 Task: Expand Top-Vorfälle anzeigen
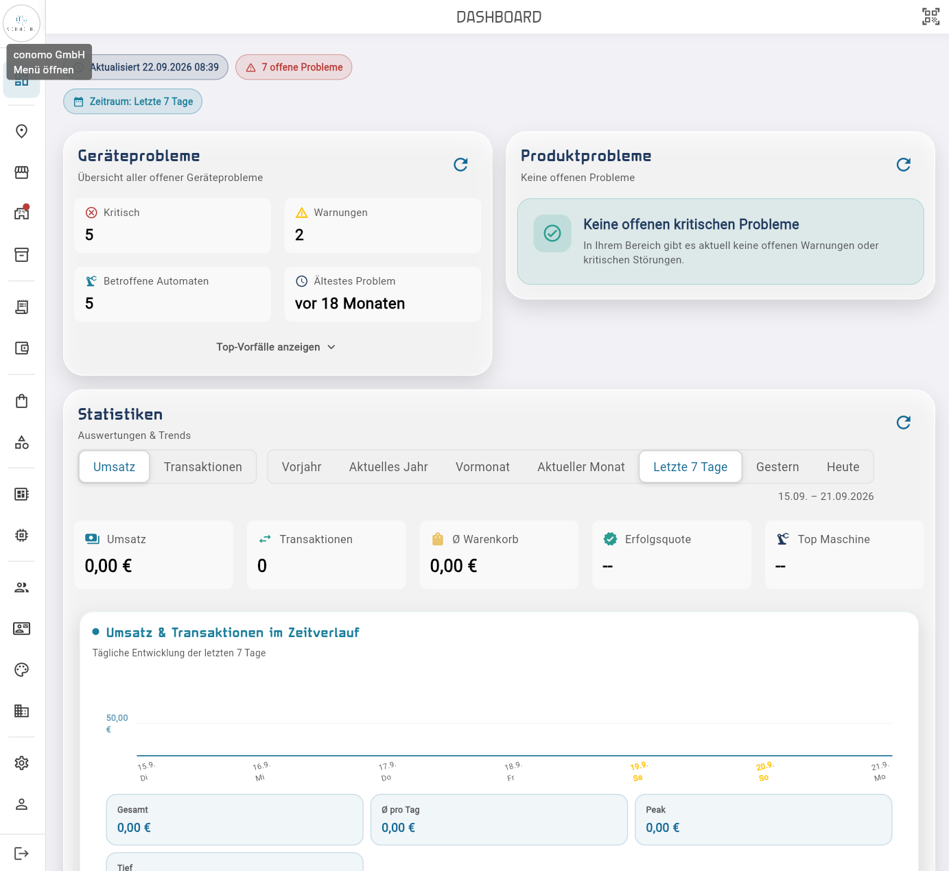click(277, 347)
